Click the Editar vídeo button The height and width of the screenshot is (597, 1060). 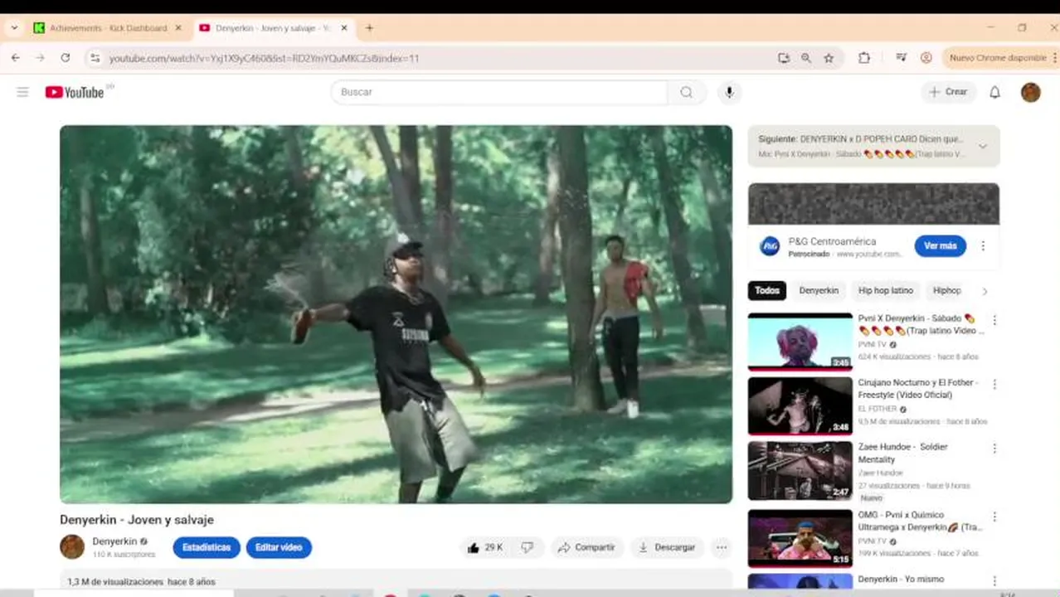pos(279,547)
